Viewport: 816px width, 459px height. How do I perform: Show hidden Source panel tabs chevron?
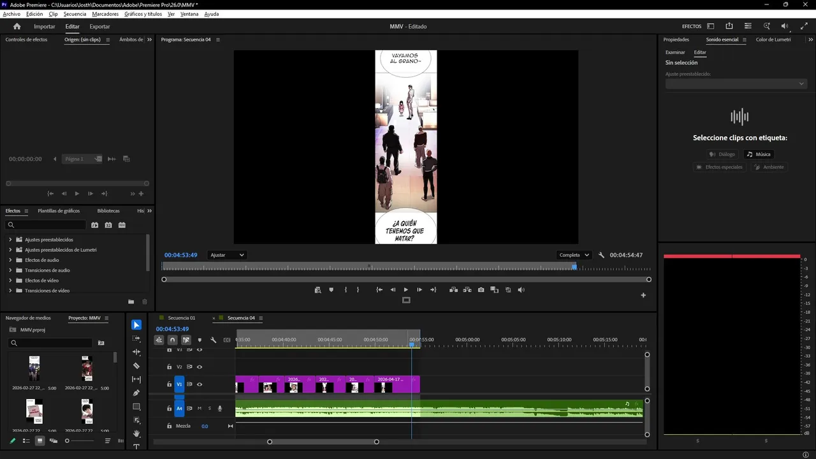150,40
